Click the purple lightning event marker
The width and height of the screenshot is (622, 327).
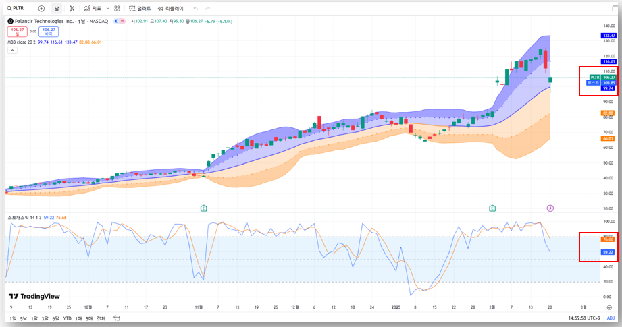550,208
